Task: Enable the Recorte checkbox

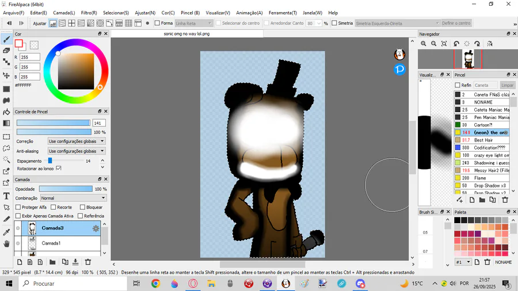Action: click(53, 207)
